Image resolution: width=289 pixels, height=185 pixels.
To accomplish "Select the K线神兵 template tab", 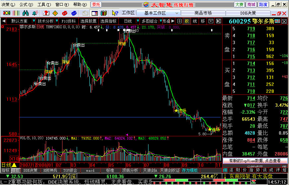I will pyautogui.click(x=50, y=170).
